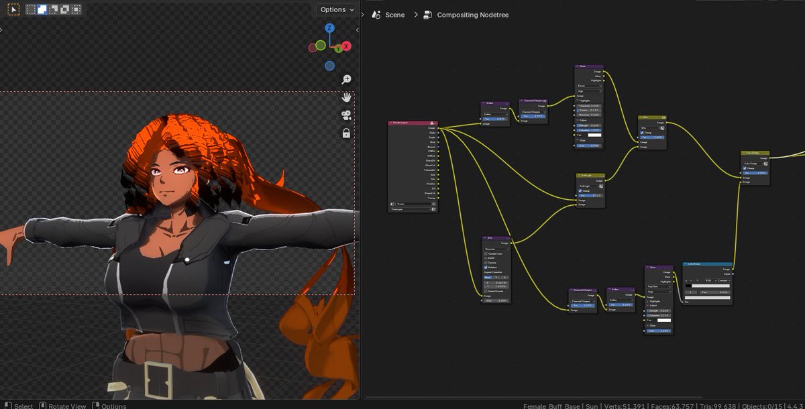The width and height of the screenshot is (805, 409).
Task: Open the Constant interpolation dropdown on Color Ramp
Action: [x=723, y=280]
